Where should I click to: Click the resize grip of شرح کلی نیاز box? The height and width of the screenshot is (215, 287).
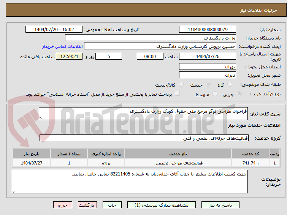(x=41, y=118)
